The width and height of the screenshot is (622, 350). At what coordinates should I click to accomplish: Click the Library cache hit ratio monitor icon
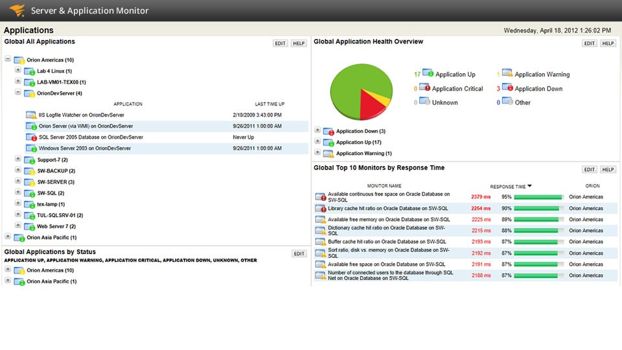[x=320, y=209]
